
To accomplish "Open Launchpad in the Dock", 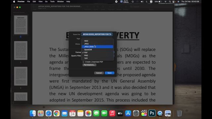I will click(x=41, y=113).
